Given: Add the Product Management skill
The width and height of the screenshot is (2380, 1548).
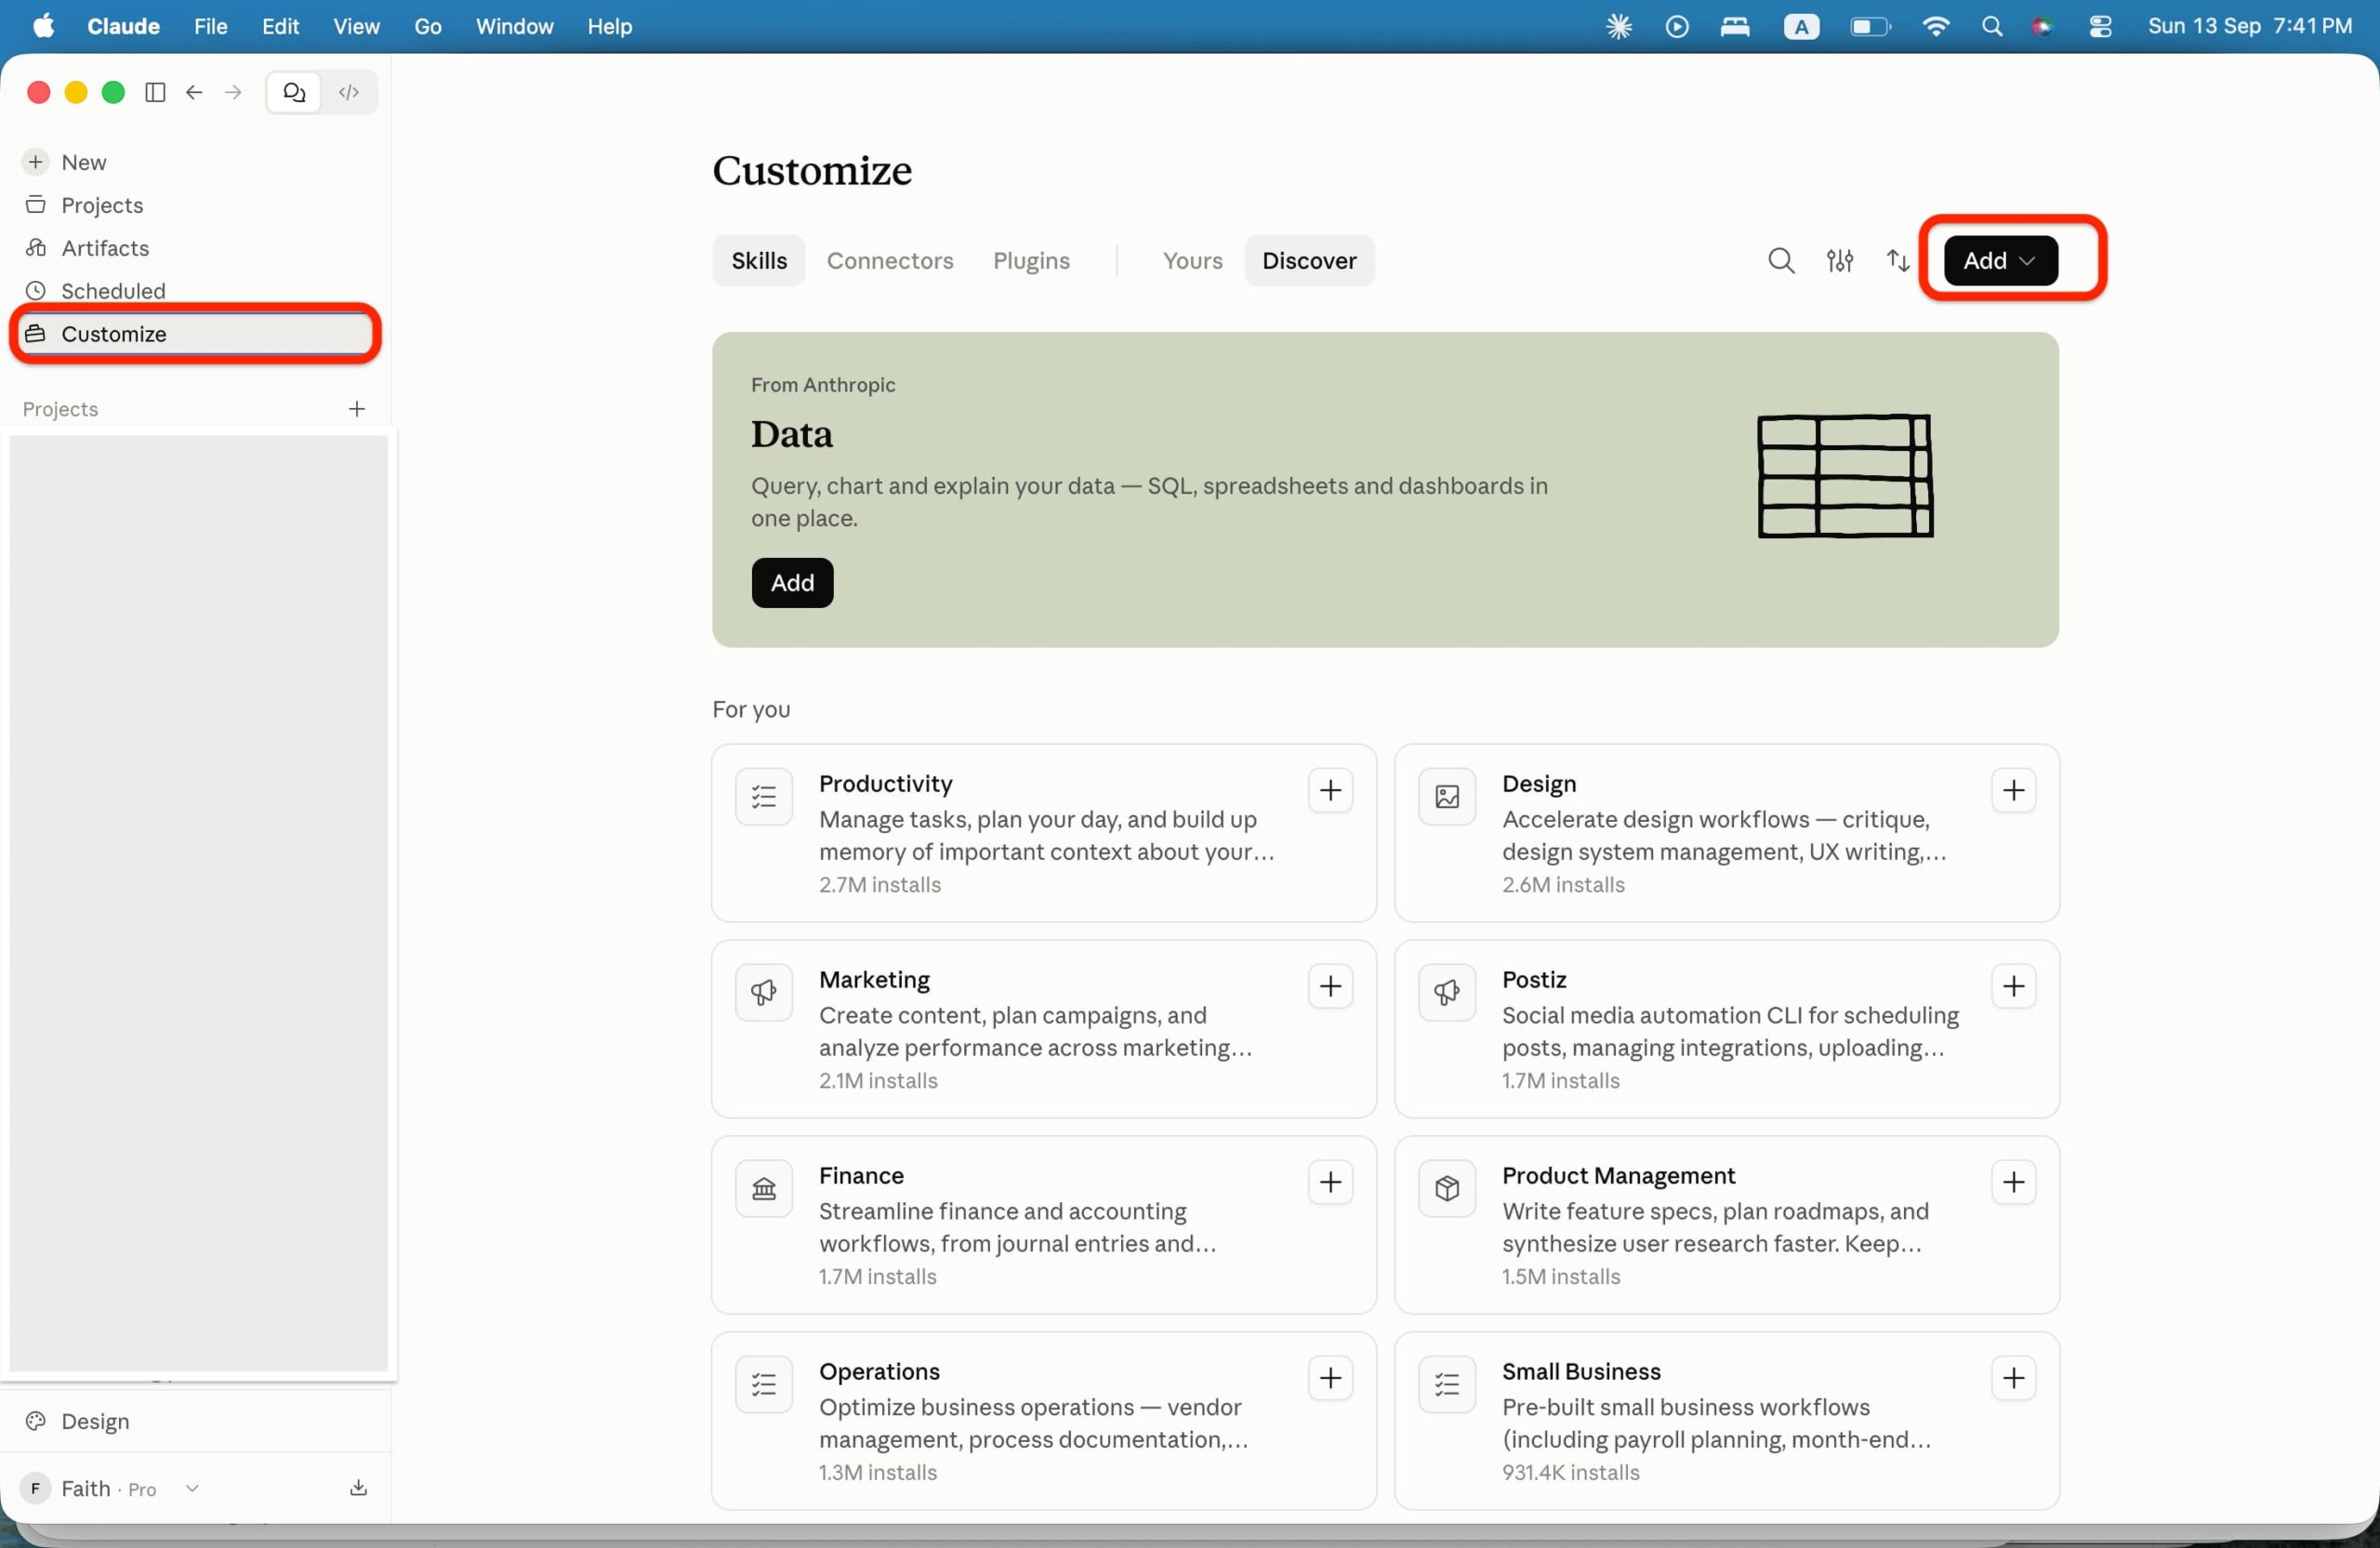Looking at the screenshot, I should click(2013, 1183).
